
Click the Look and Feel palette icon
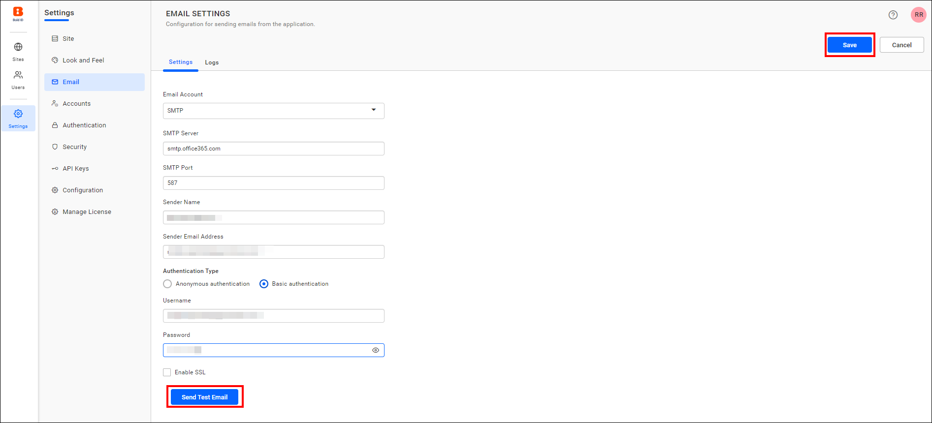pyautogui.click(x=55, y=60)
